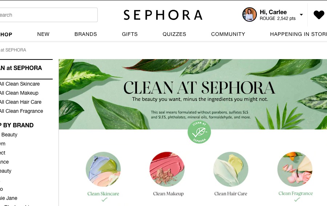Open the QUIZZES menu
The height and width of the screenshot is (206, 327).
[174, 34]
